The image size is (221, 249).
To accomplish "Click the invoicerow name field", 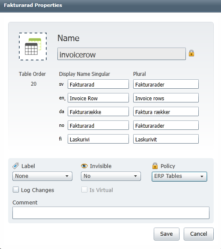I will pos(122,54).
